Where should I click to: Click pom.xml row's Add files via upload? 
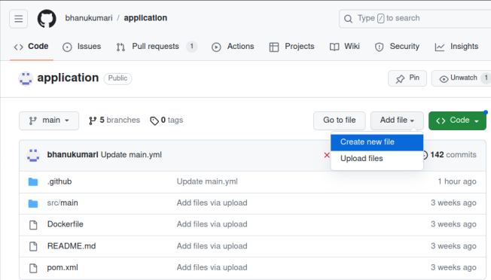point(212,268)
